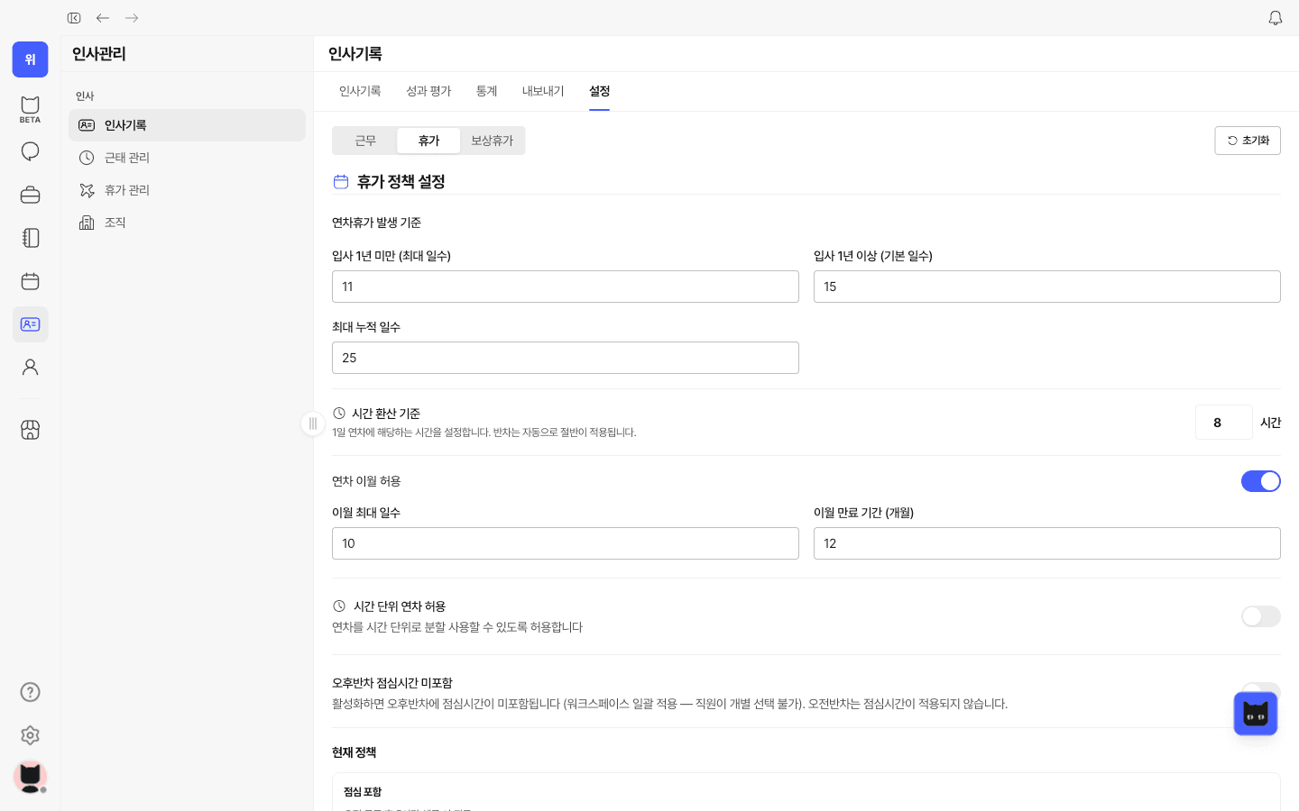
Task: Click the 입사 1년 미만 input field
Action: click(566, 287)
